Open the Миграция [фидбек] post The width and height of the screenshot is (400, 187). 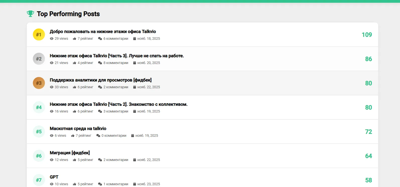click(x=70, y=153)
